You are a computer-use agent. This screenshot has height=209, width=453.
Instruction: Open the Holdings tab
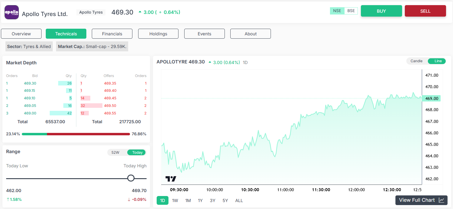point(158,34)
